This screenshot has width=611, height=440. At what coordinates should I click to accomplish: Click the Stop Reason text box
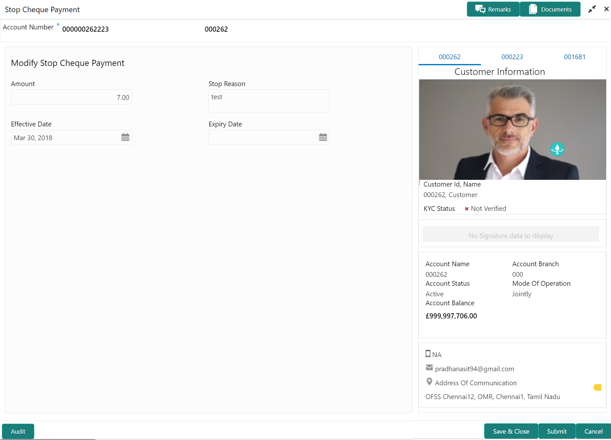coord(269,101)
